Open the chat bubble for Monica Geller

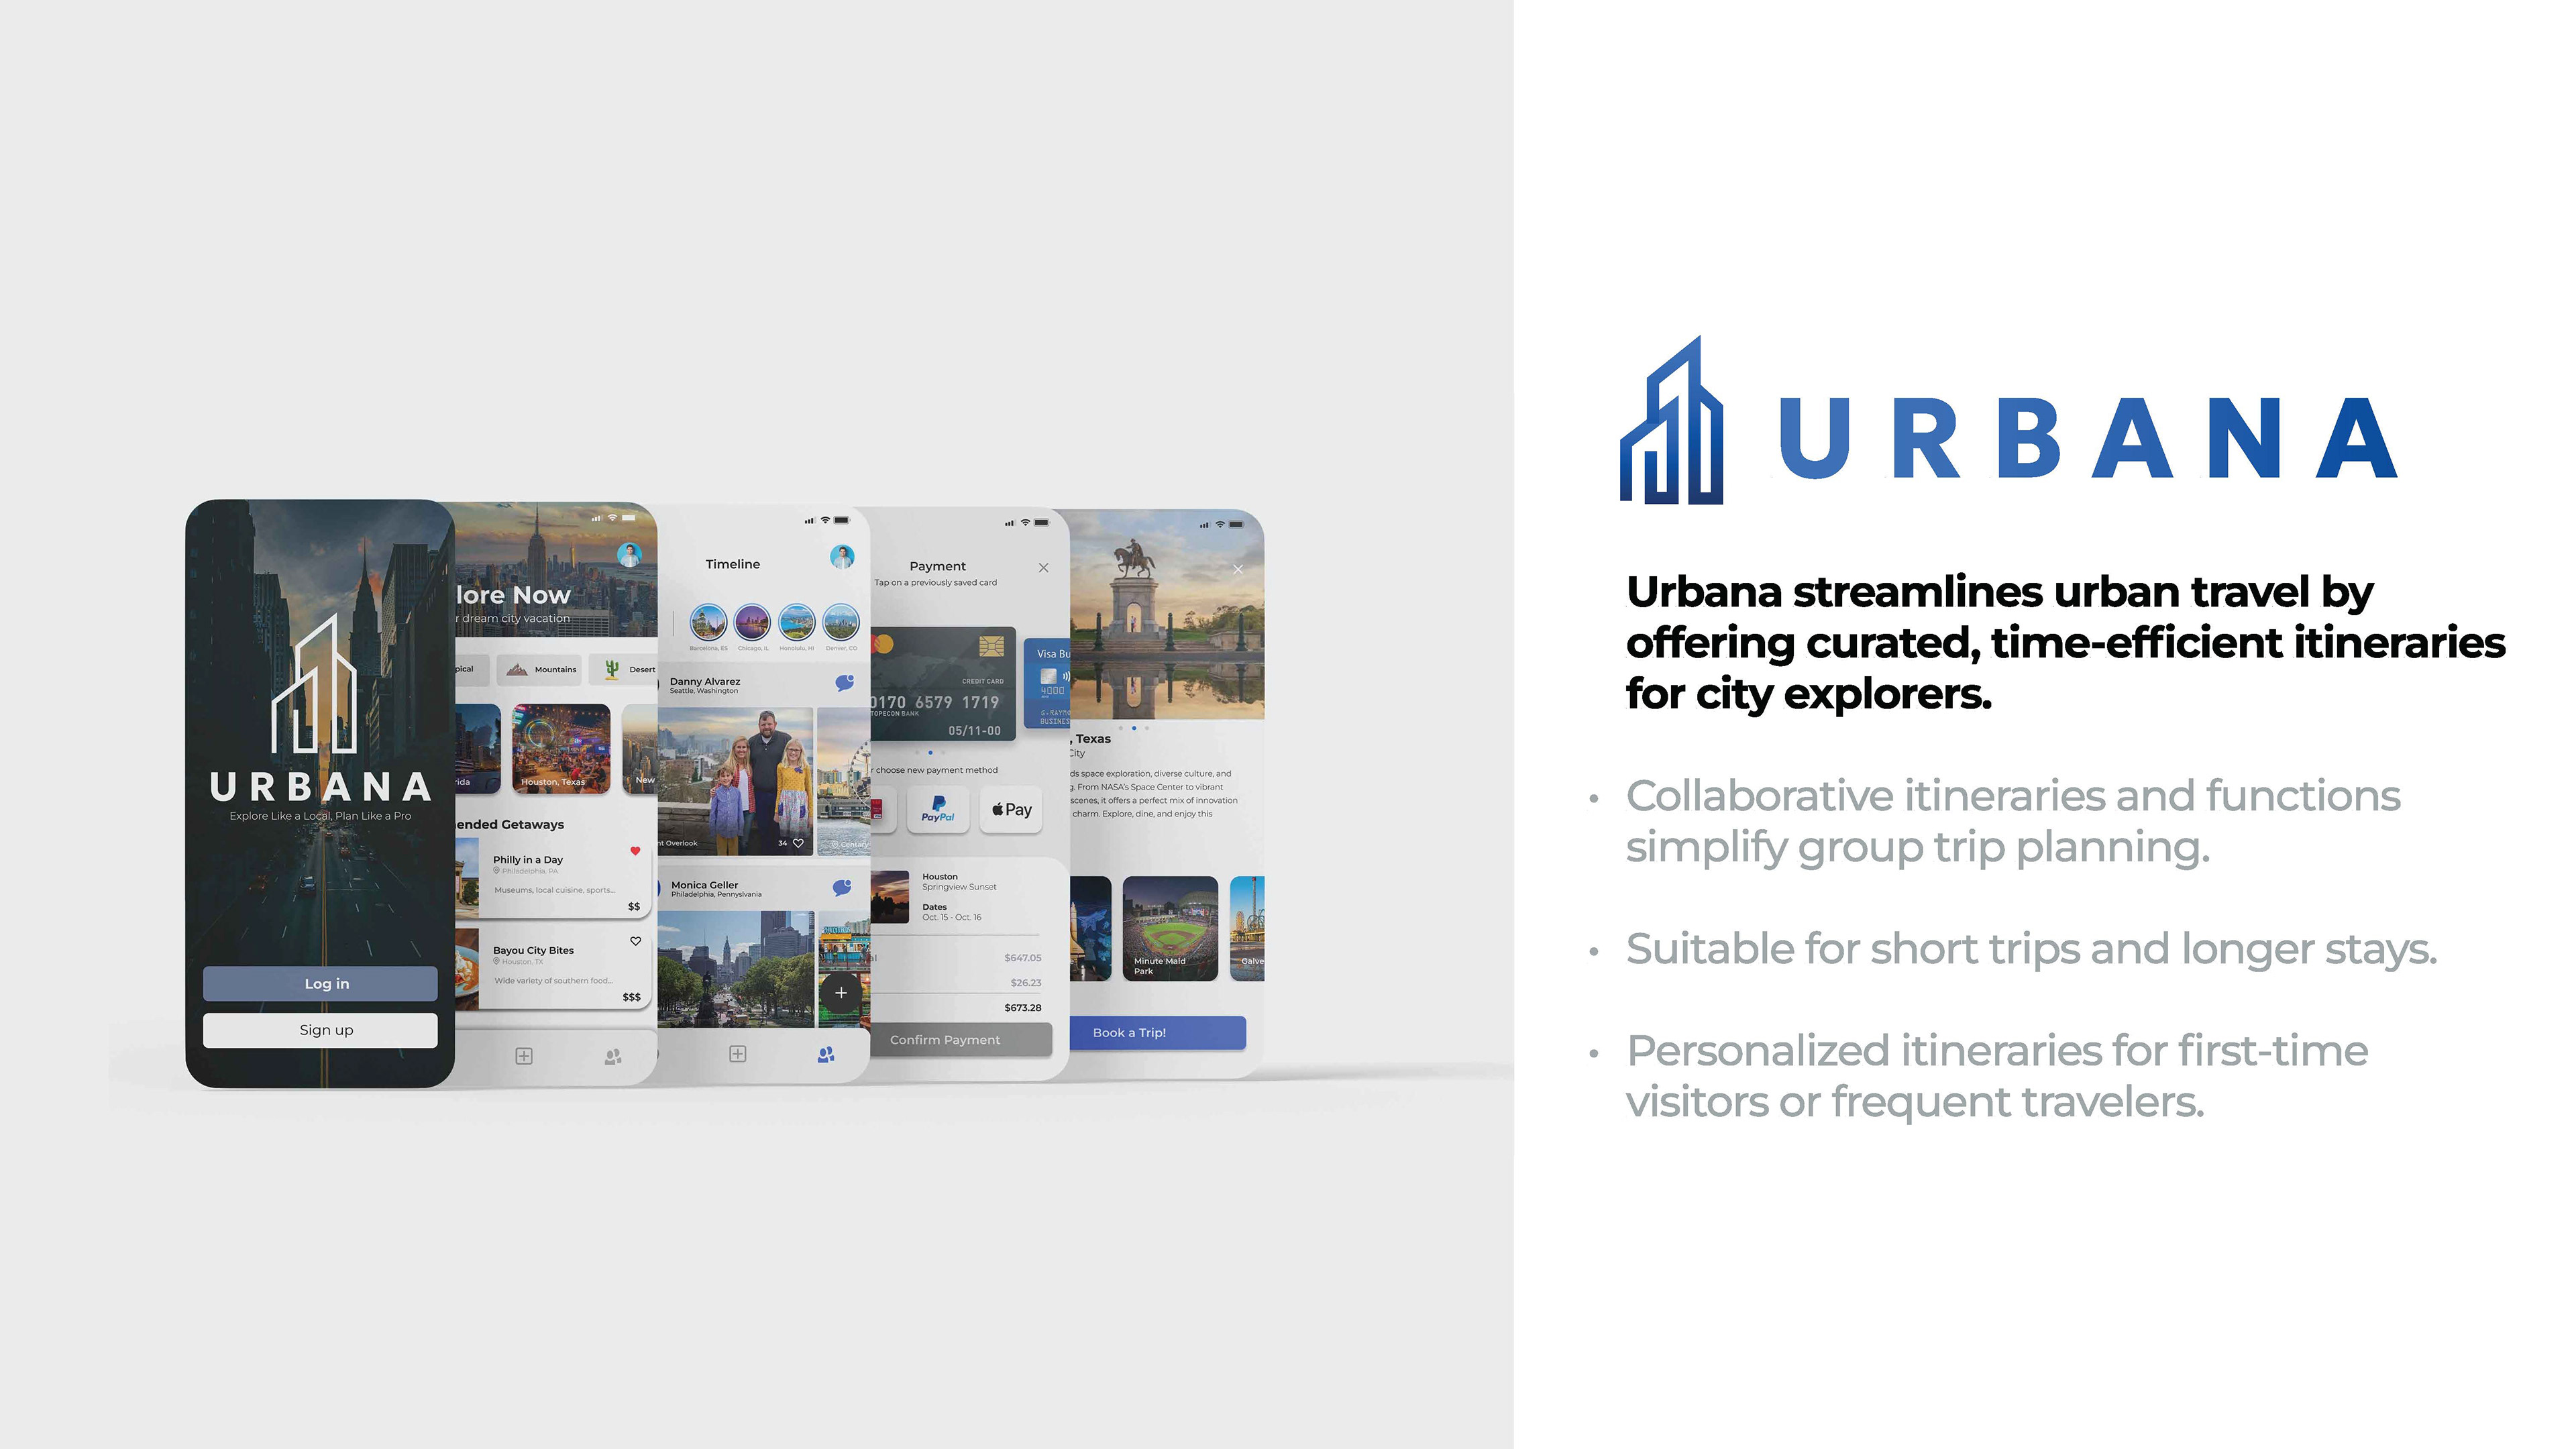(x=842, y=888)
